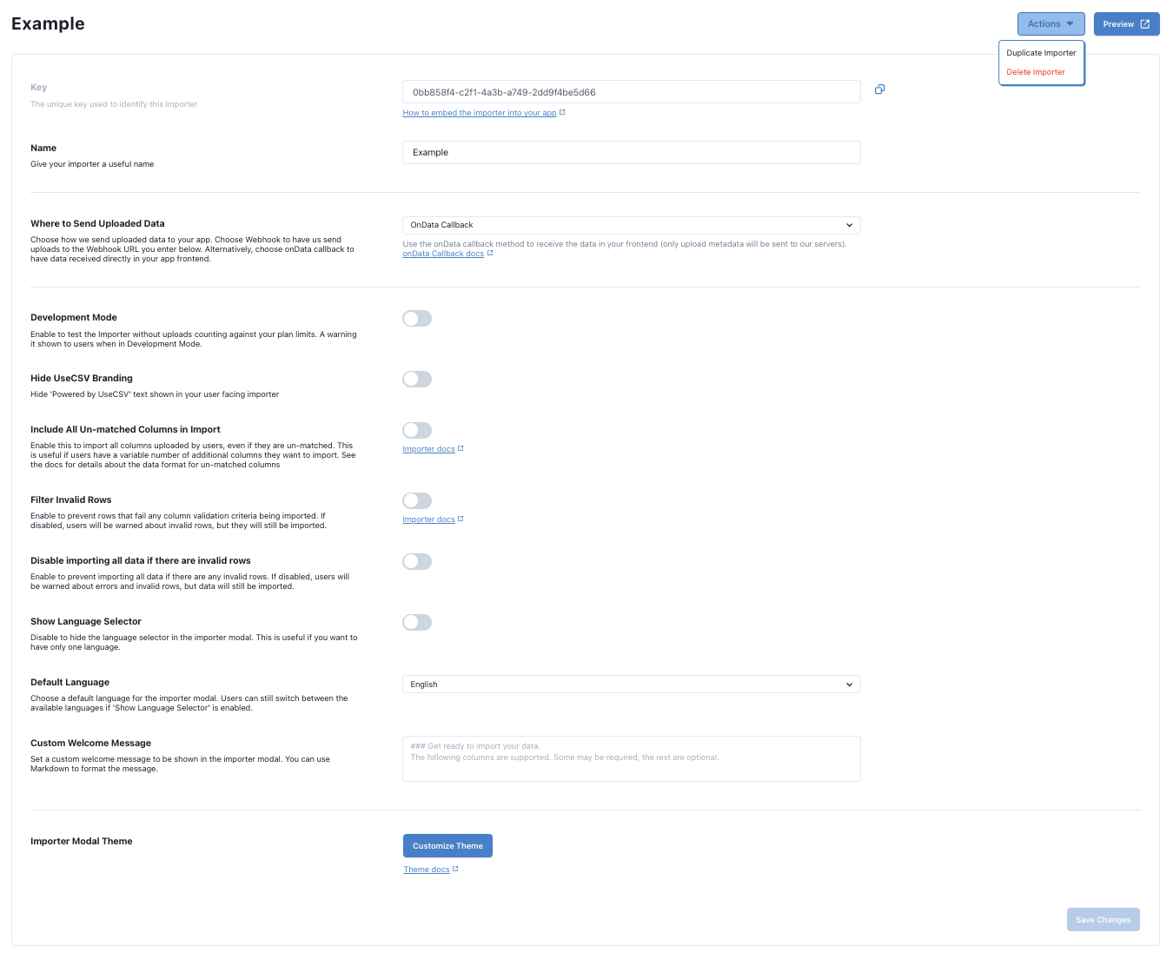Click into the Name field showing 'Example'
Image resolution: width=1173 pixels, height=959 pixels.
point(631,152)
